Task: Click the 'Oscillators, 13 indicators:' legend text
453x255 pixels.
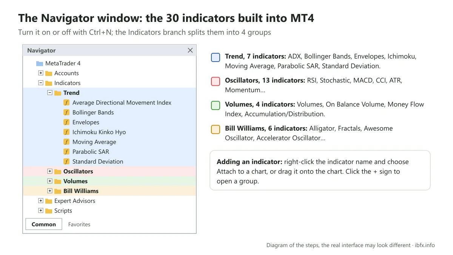Action: pyautogui.click(x=265, y=80)
